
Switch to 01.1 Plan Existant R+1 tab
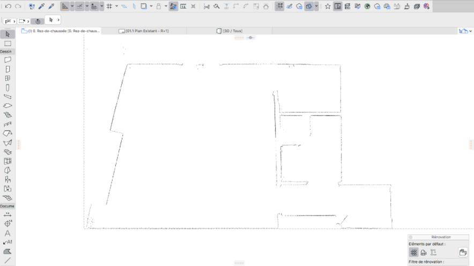coord(144,31)
